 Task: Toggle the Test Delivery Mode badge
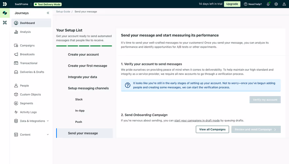pyautogui.click(x=48, y=4)
